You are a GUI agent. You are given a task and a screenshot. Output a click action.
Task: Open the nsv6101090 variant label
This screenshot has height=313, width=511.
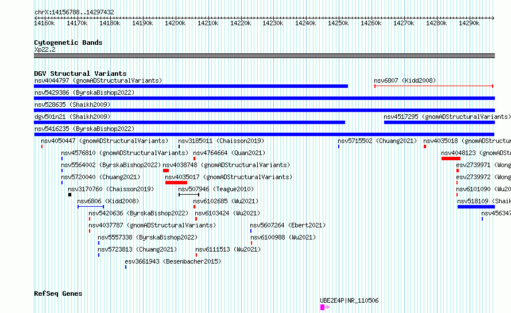coord(483,189)
